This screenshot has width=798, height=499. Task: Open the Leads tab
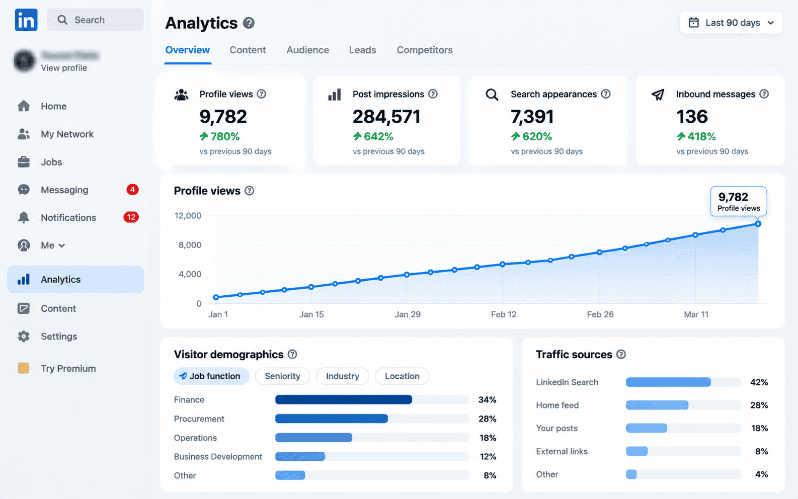coord(363,50)
